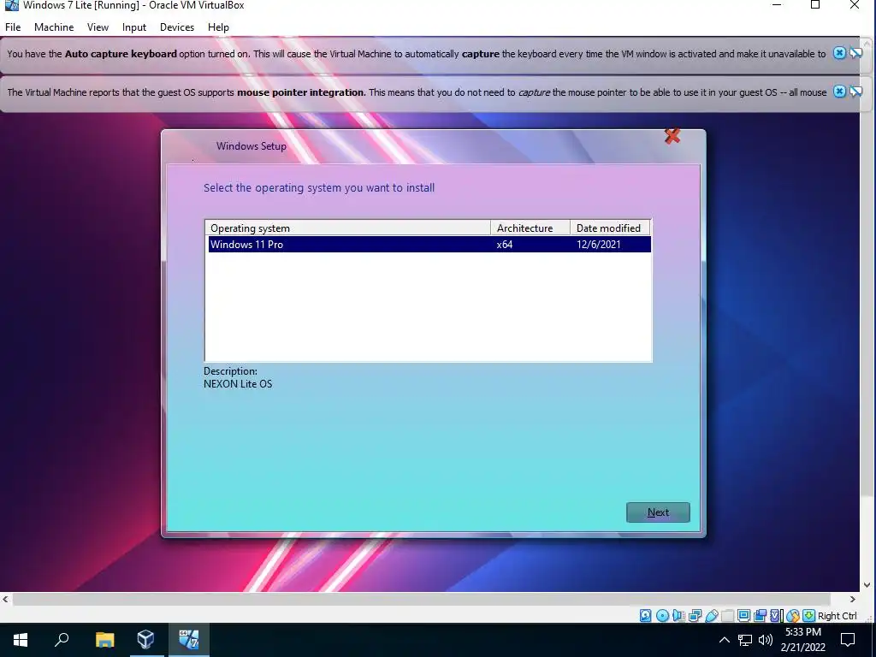Open the network tray icon
This screenshot has width=876, height=657.
click(745, 640)
